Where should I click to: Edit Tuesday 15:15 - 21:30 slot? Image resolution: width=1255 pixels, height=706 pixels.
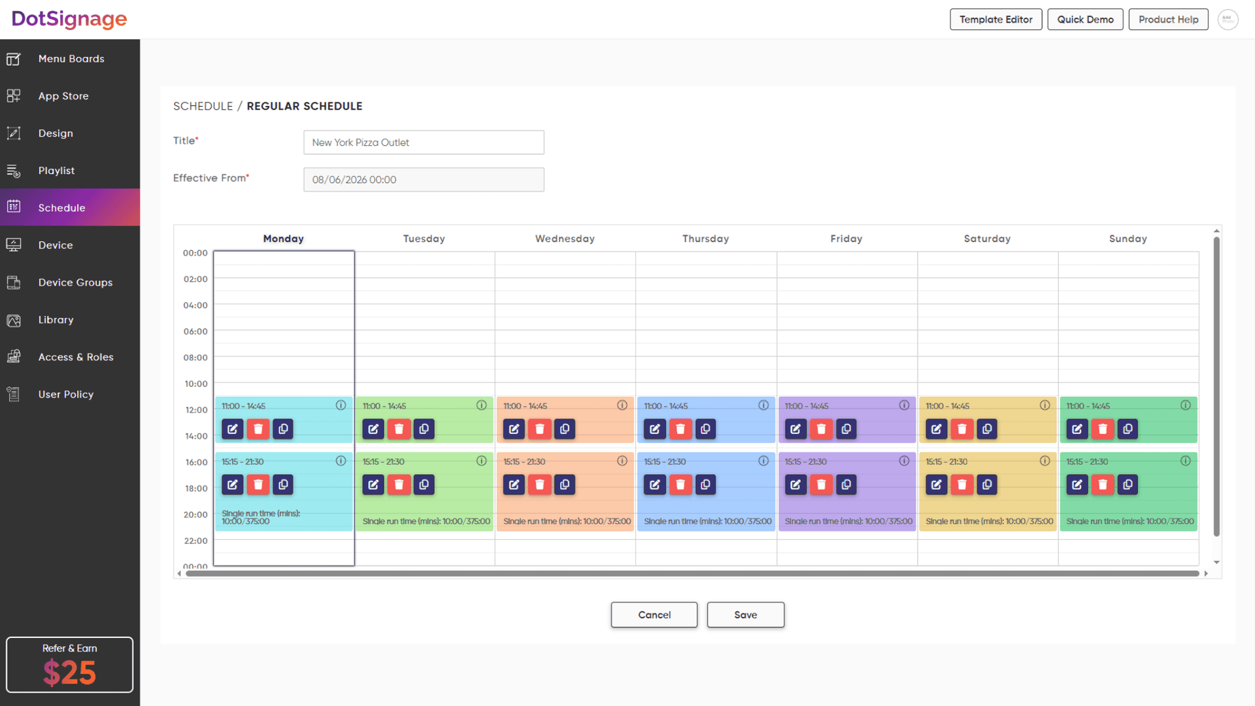point(373,484)
